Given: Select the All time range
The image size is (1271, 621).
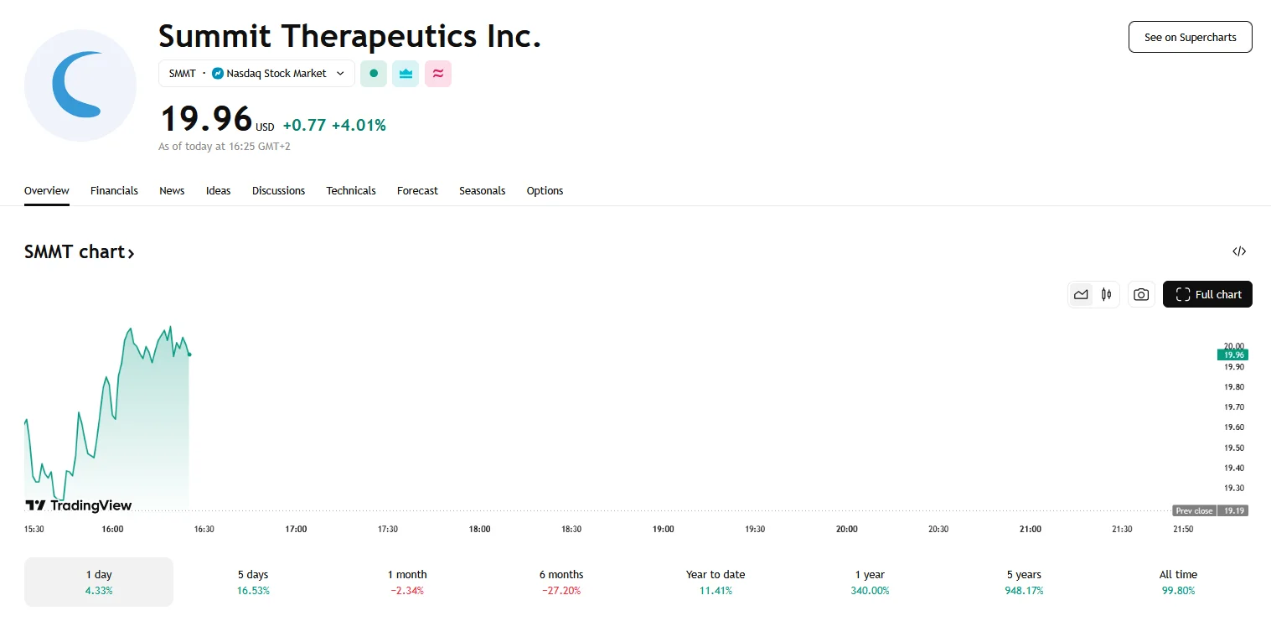Looking at the screenshot, I should click(1178, 582).
